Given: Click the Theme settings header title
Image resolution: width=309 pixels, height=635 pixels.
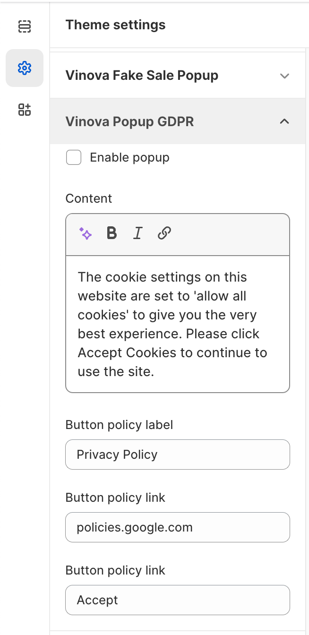Looking at the screenshot, I should click(x=115, y=25).
